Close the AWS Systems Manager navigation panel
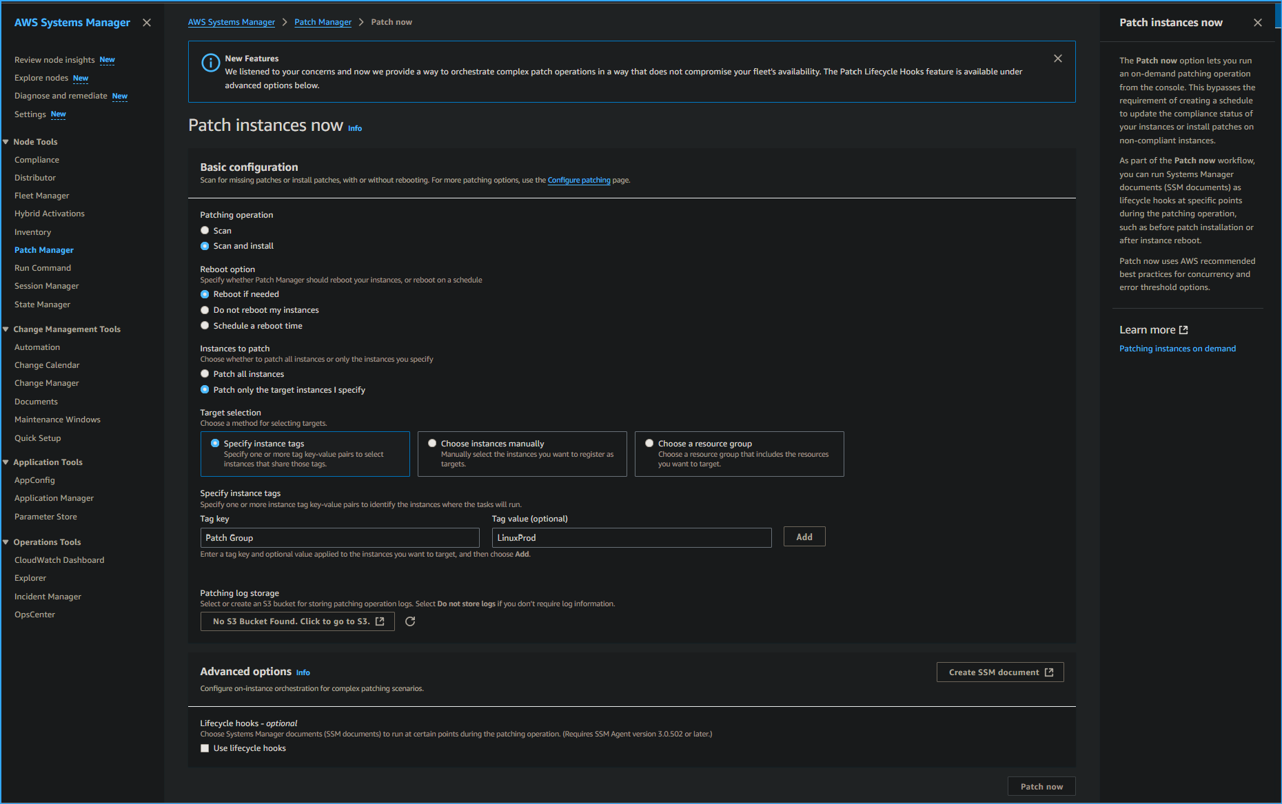This screenshot has width=1282, height=804. (x=147, y=22)
